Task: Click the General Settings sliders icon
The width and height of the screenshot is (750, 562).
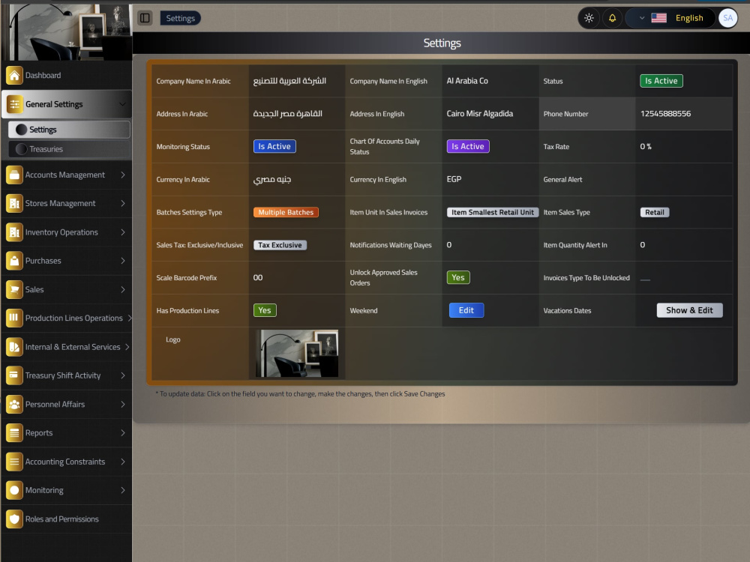Action: (14, 104)
